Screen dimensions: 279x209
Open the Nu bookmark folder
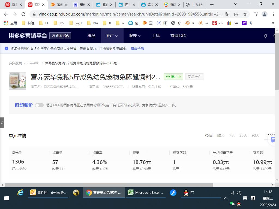pyautogui.click(x=92, y=23)
